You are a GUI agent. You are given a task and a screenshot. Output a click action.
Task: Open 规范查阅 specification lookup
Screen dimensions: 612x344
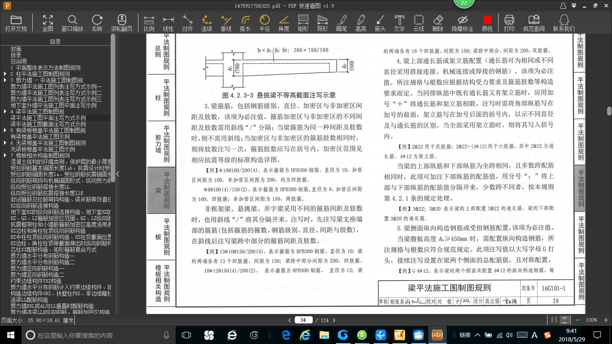pyautogui.click(x=534, y=23)
